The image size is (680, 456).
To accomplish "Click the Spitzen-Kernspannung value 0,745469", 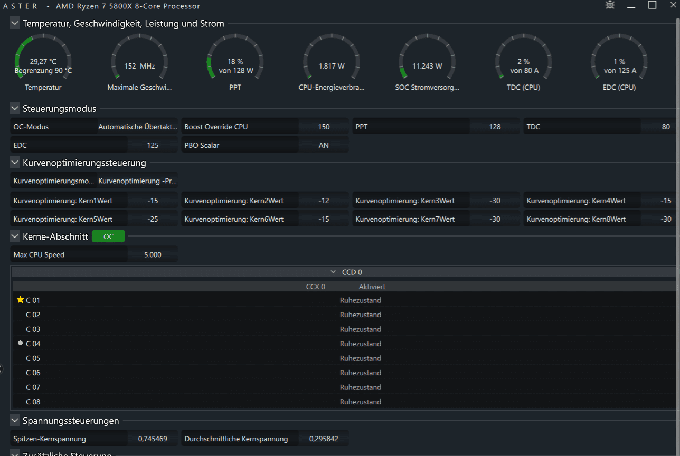I will coord(153,439).
